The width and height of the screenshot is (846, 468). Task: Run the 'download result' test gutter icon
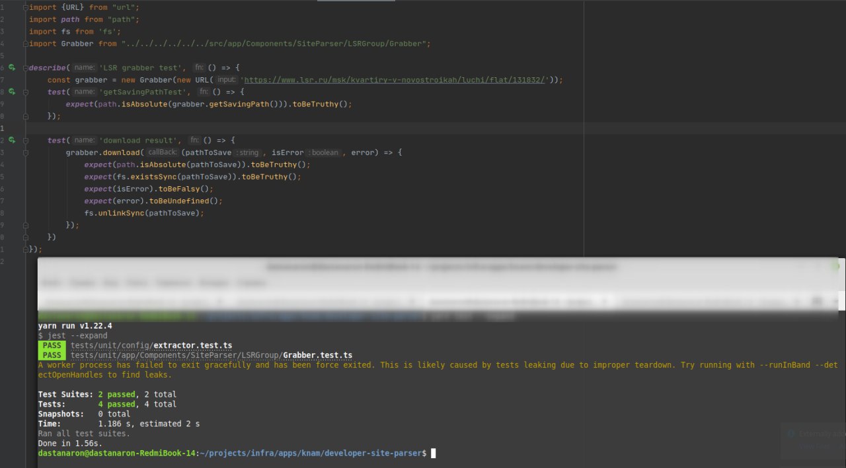12,141
